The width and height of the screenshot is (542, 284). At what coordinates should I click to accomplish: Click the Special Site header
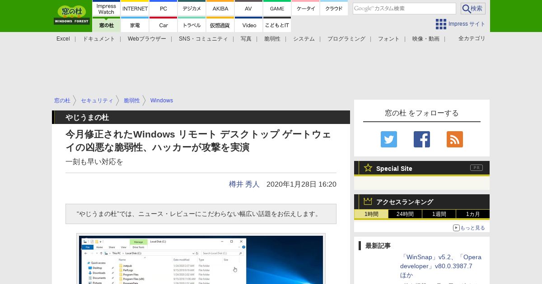point(422,168)
